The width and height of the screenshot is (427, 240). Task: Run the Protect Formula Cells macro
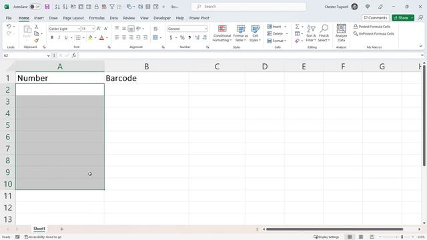pos(372,27)
